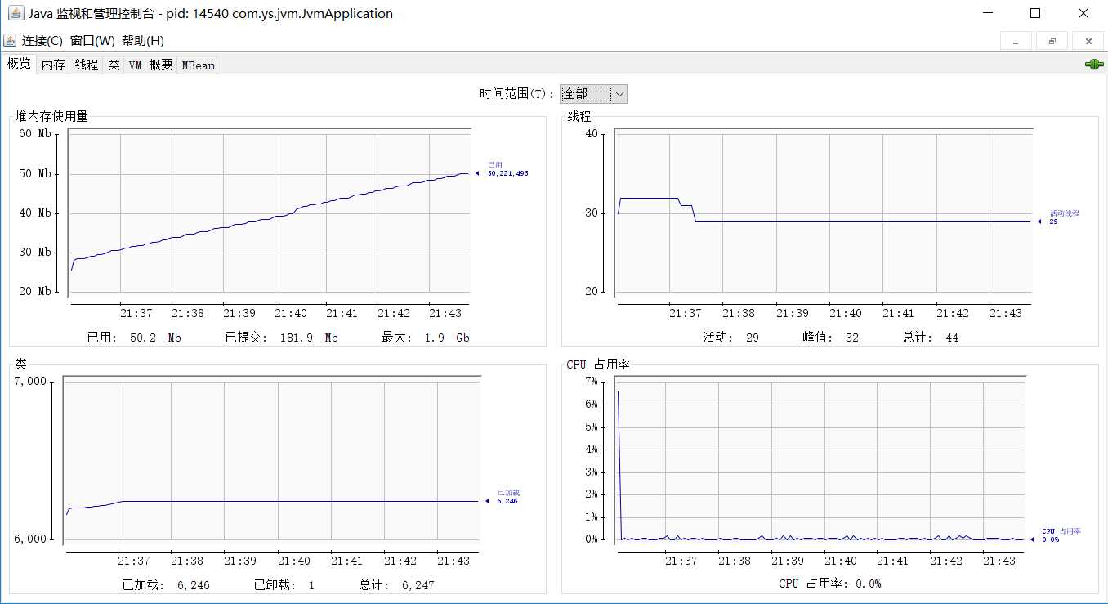1108x604 pixels.
Task: Open the 连接(C) menu
Action: click(42, 40)
